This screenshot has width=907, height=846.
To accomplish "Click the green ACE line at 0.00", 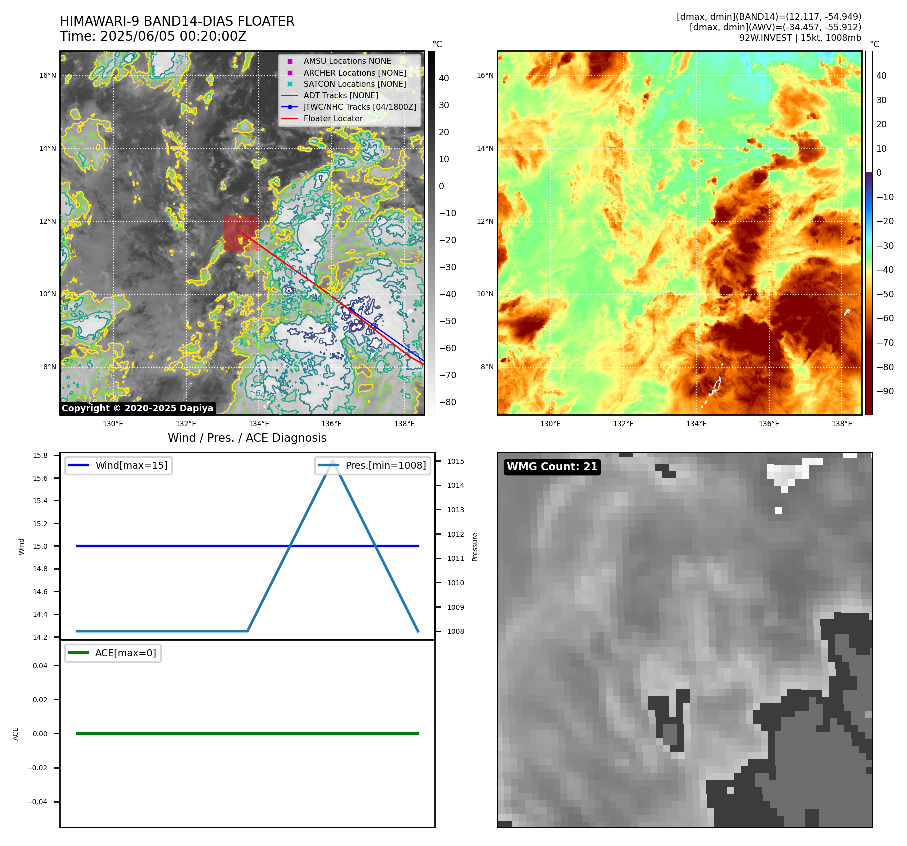I will click(x=247, y=733).
